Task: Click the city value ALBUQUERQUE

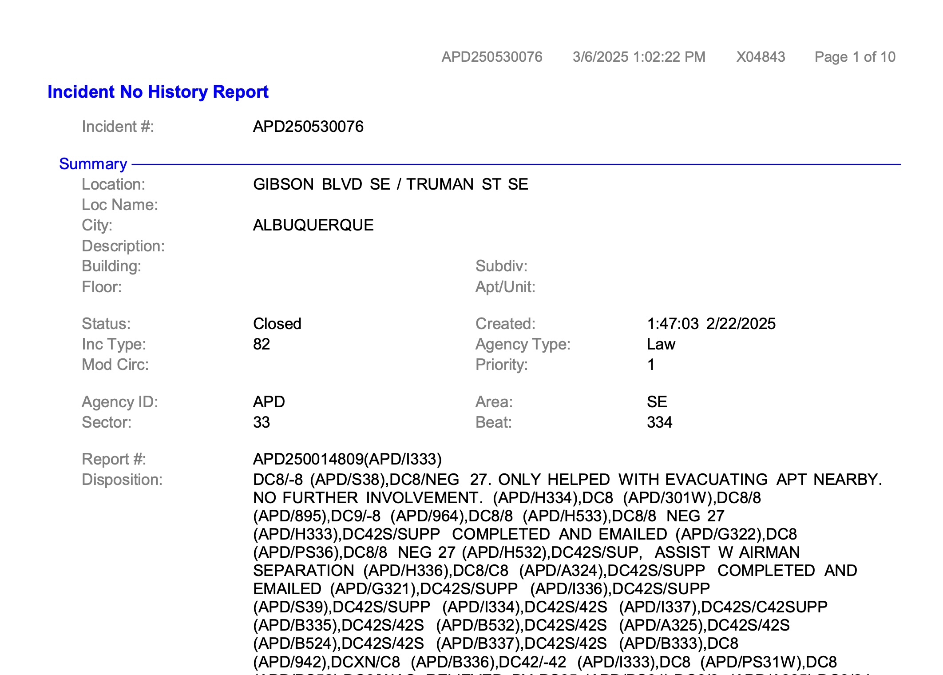Action: tap(313, 225)
